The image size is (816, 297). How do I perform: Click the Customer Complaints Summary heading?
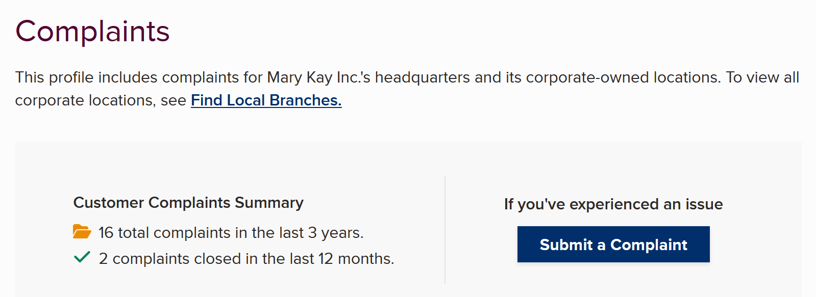(x=188, y=203)
